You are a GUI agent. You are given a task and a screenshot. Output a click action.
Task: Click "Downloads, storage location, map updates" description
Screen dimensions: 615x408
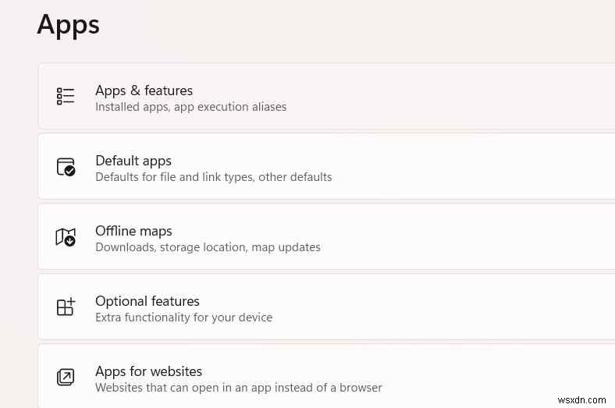pos(208,247)
